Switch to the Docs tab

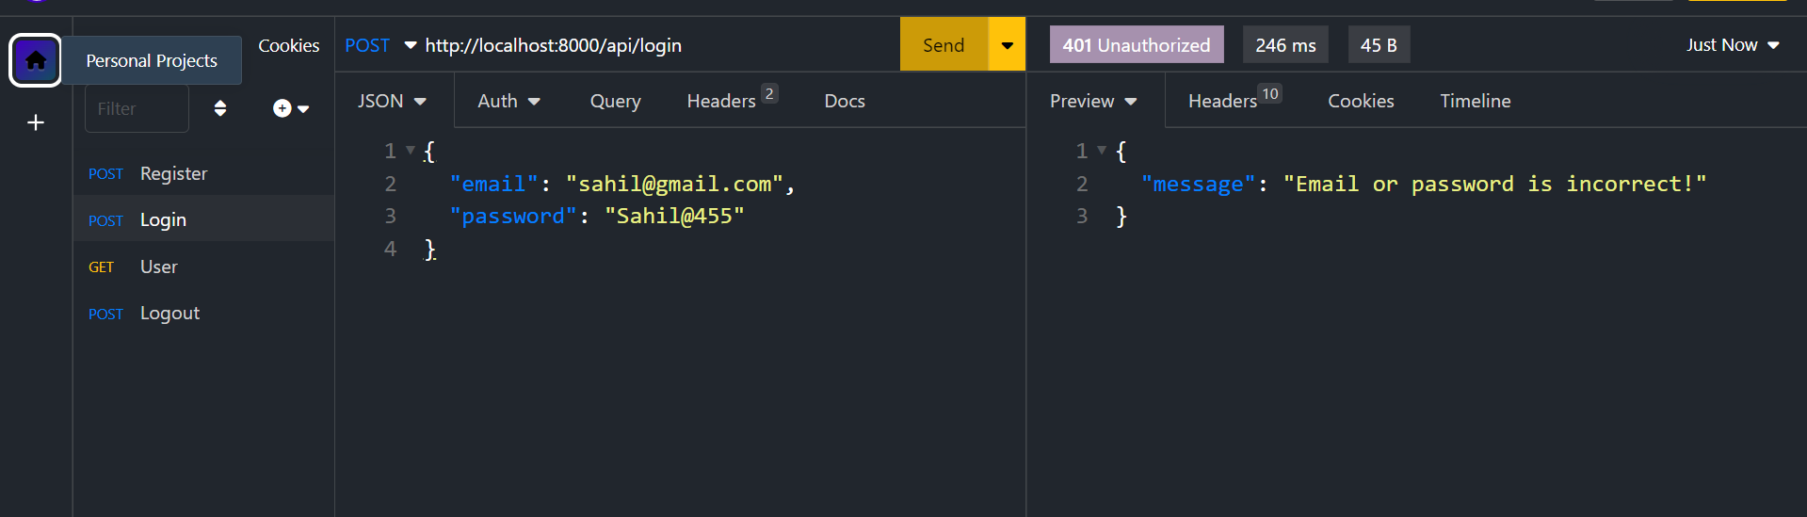(844, 101)
